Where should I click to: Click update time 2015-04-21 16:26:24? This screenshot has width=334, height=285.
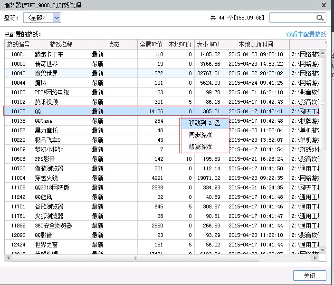256,159
